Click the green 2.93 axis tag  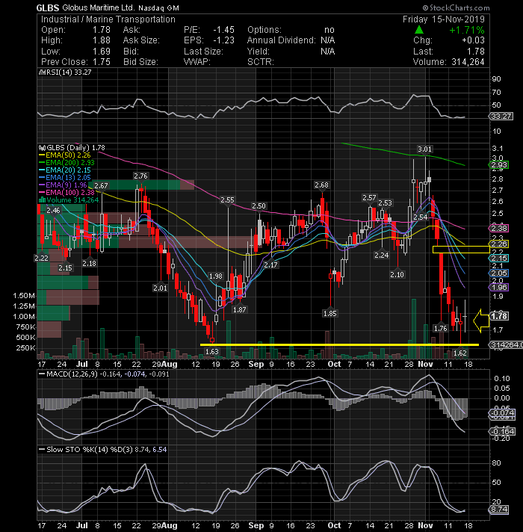pyautogui.click(x=499, y=165)
